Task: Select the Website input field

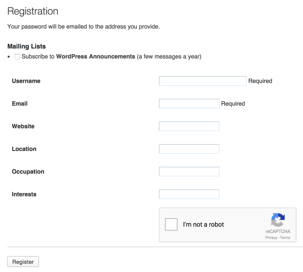Action: [189, 126]
